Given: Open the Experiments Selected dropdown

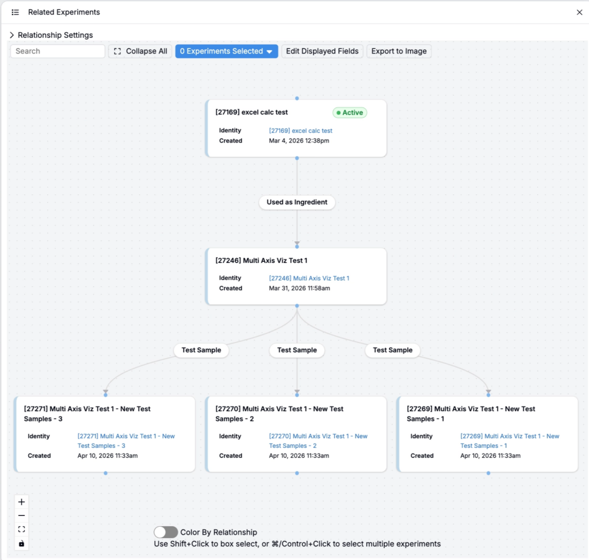Looking at the screenshot, I should pyautogui.click(x=226, y=51).
